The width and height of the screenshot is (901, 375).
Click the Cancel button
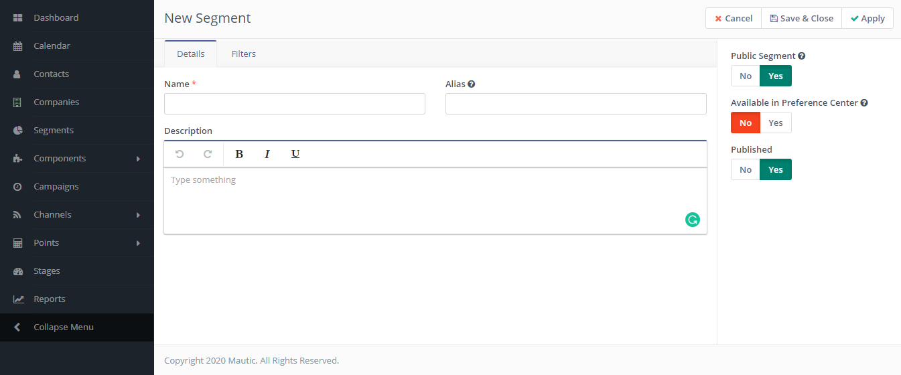734,18
